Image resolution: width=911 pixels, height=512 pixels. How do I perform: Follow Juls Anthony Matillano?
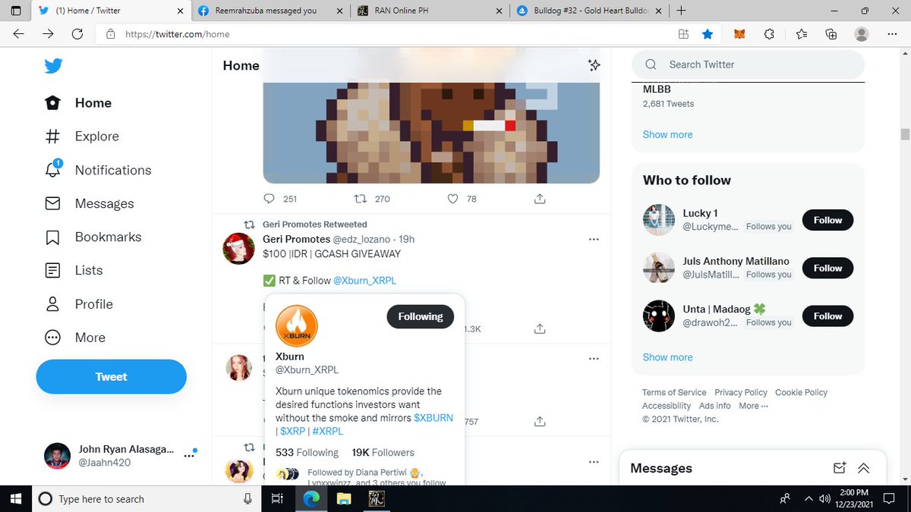tap(827, 268)
